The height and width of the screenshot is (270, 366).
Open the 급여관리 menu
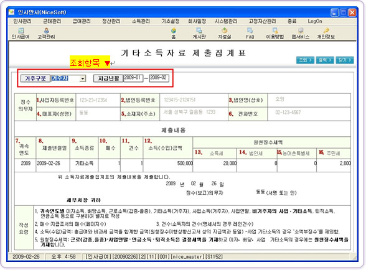(82, 21)
